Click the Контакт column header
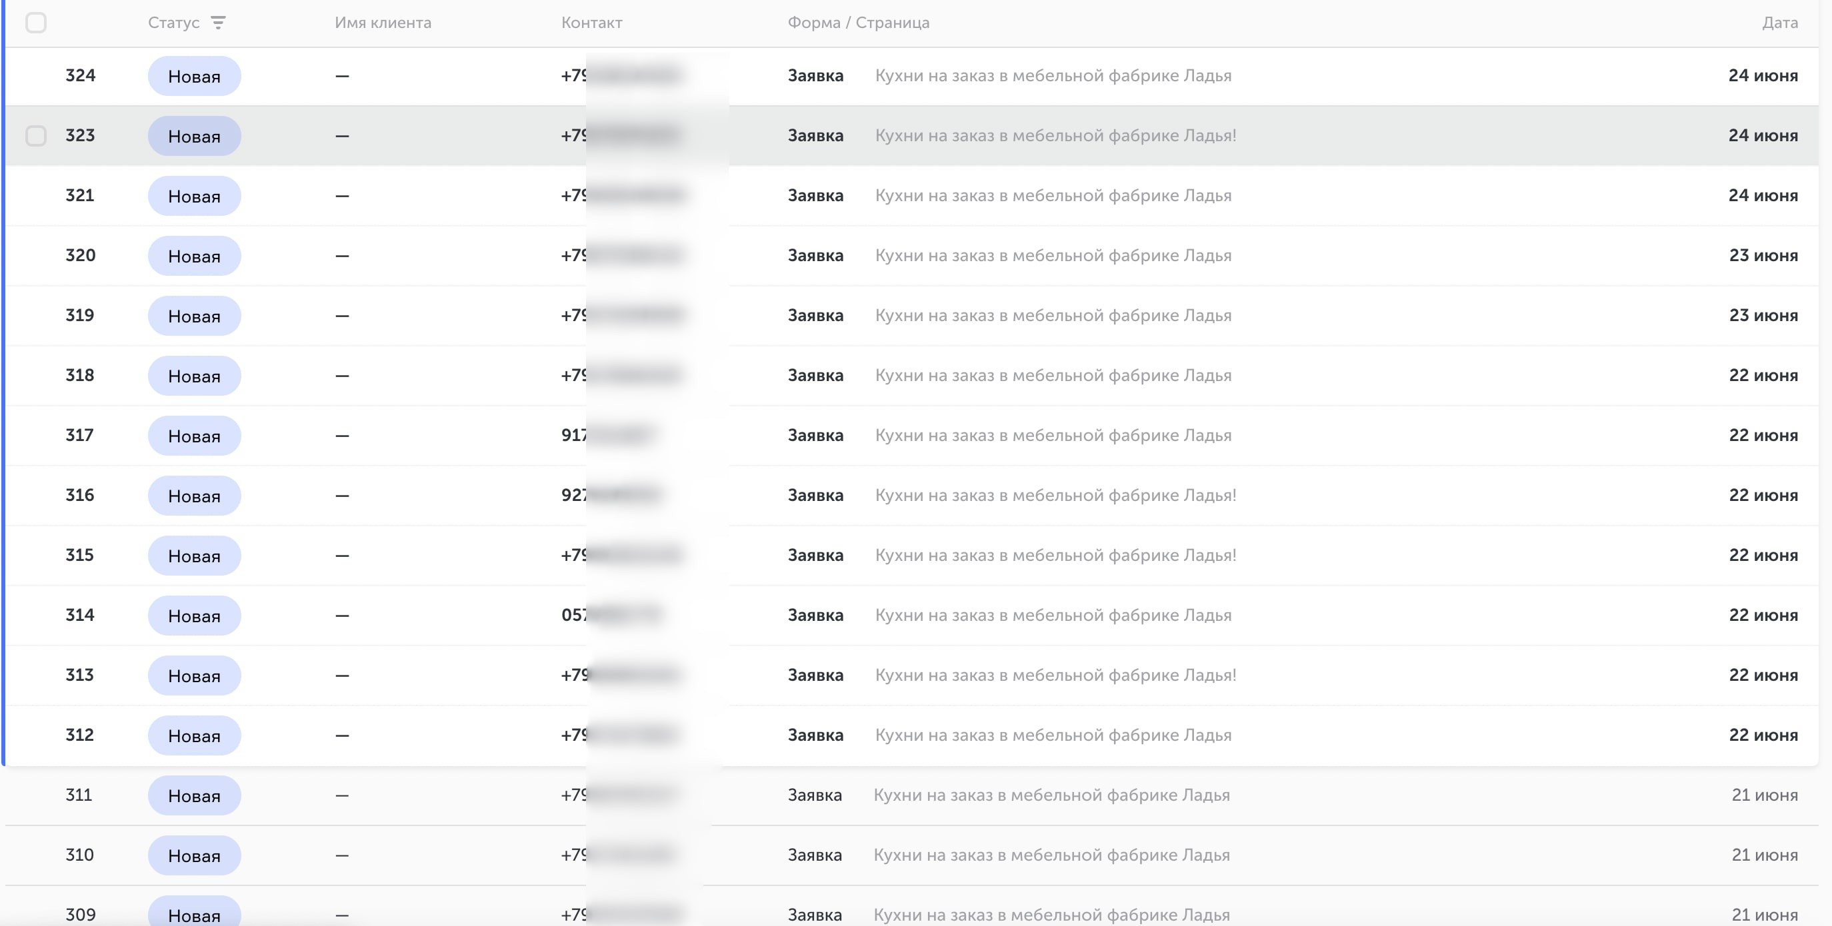The height and width of the screenshot is (926, 1832). 592,23
